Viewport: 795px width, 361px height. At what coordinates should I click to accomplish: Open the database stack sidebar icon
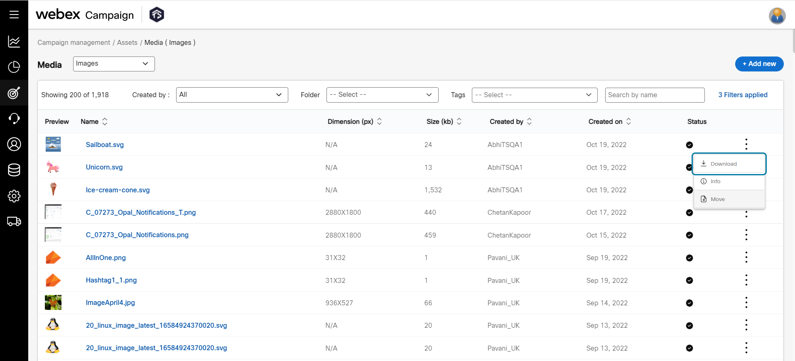[14, 170]
